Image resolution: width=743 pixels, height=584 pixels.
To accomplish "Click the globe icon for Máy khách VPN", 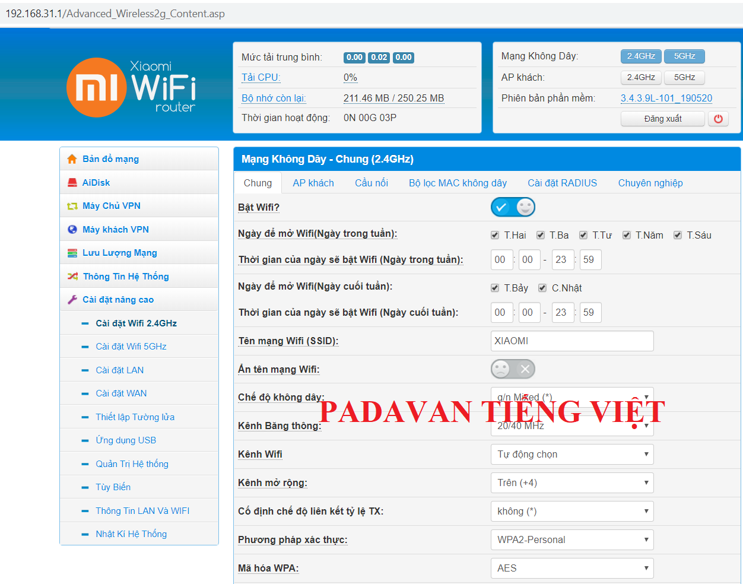I will (x=72, y=230).
